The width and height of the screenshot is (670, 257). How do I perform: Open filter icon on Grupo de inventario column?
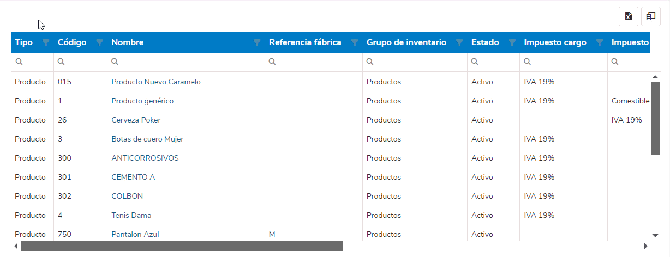coord(459,42)
